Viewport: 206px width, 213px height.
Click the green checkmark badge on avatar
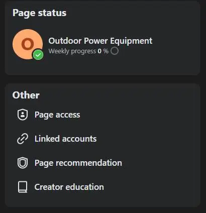tap(38, 55)
